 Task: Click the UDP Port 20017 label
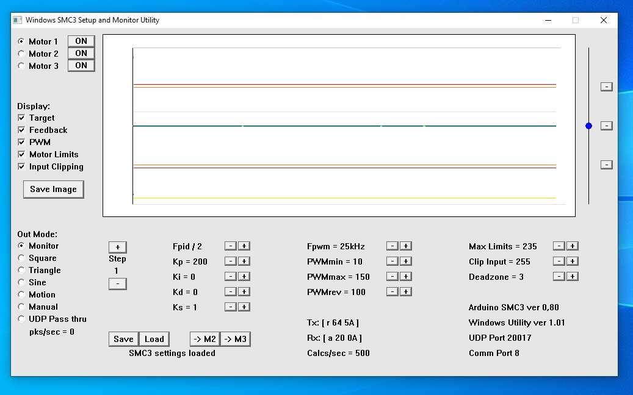click(x=500, y=338)
